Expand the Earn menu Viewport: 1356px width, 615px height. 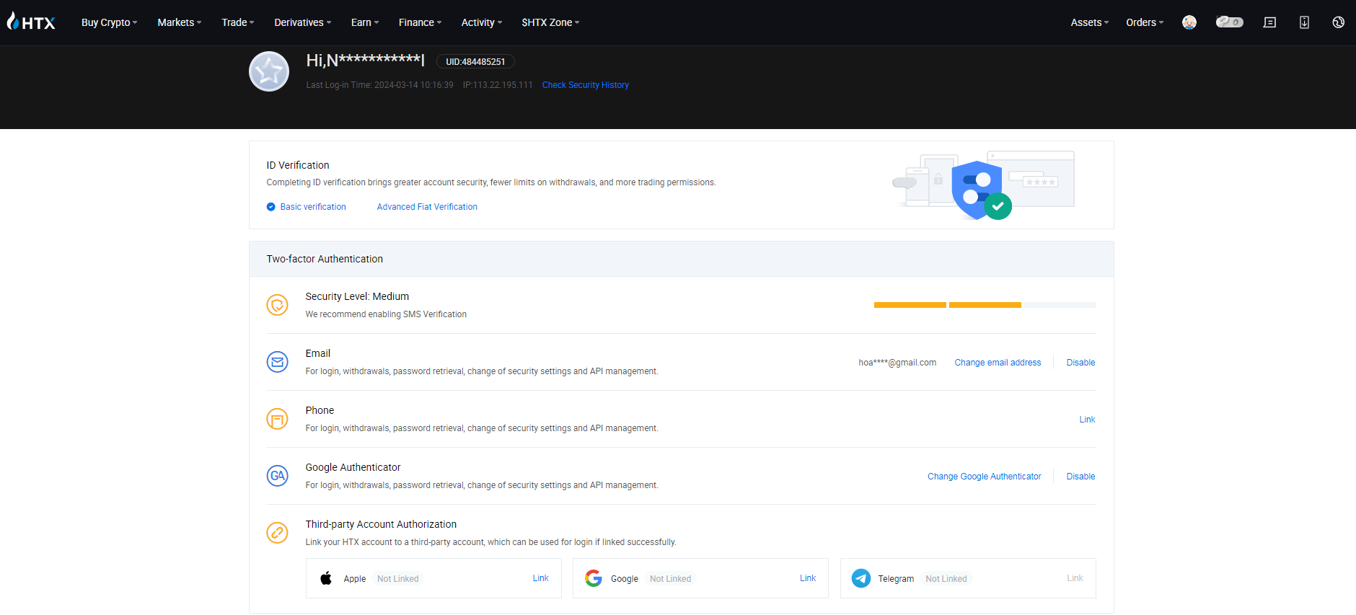(365, 22)
